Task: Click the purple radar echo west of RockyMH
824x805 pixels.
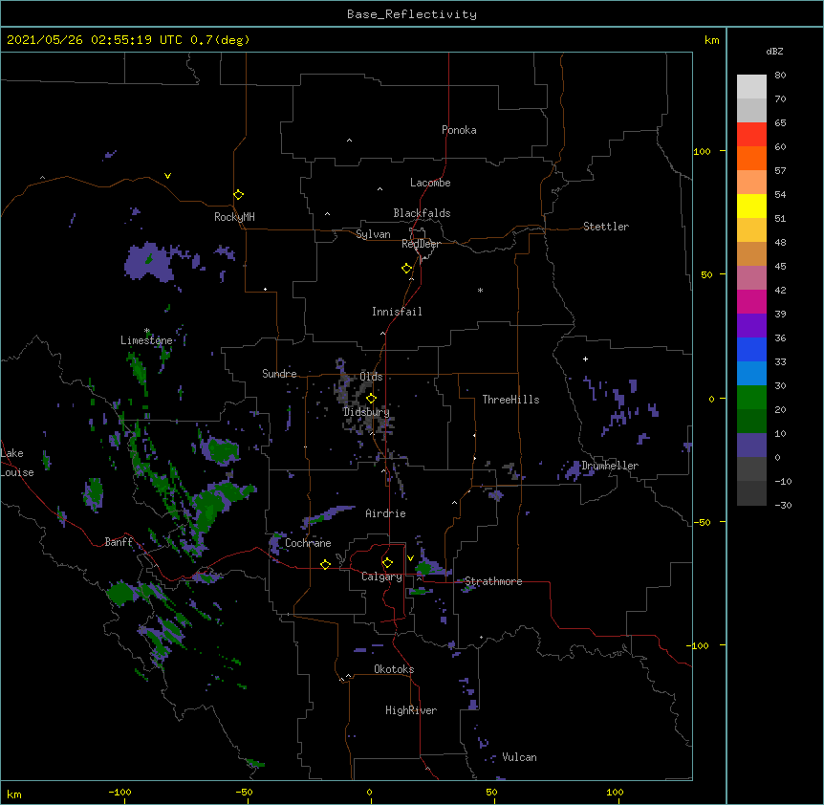Action: point(149,262)
